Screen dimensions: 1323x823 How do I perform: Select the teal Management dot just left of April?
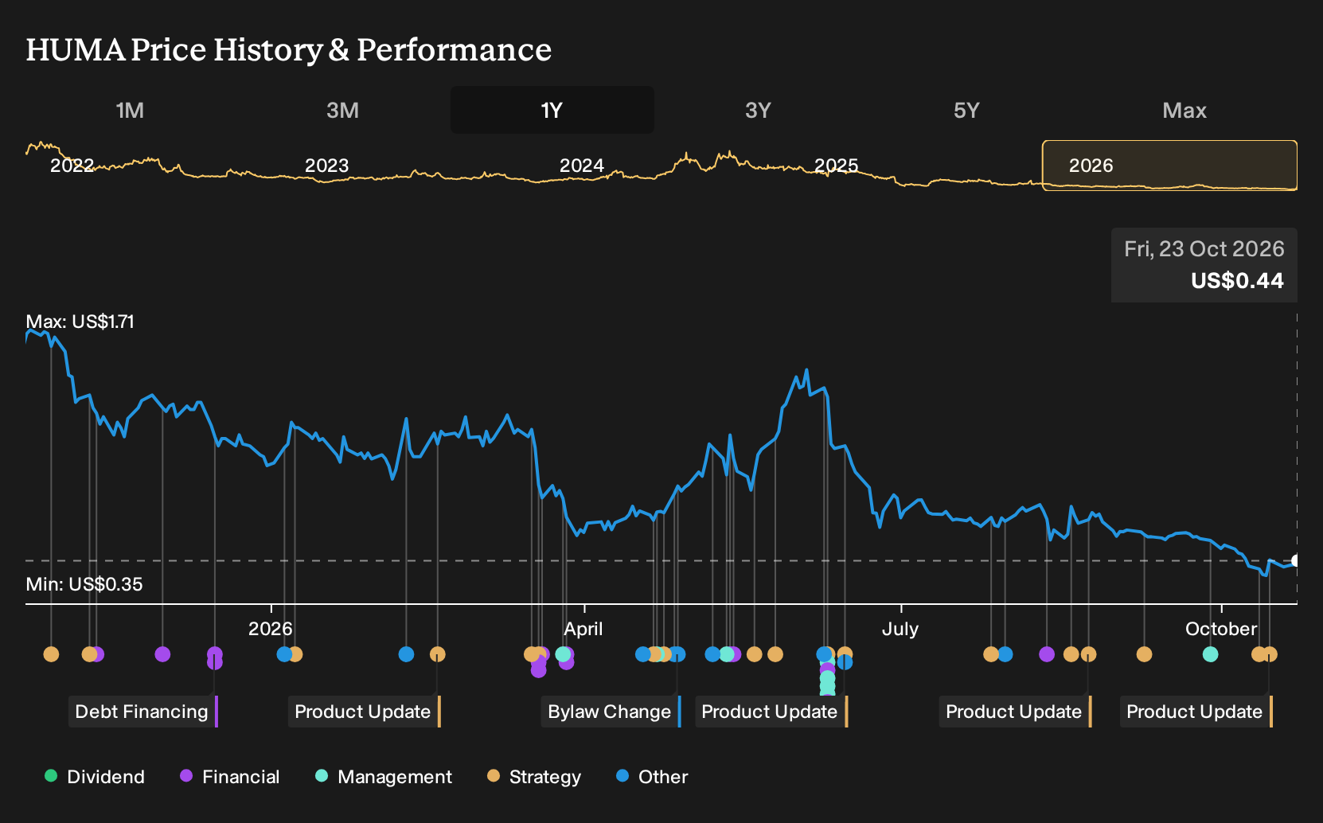tap(563, 654)
